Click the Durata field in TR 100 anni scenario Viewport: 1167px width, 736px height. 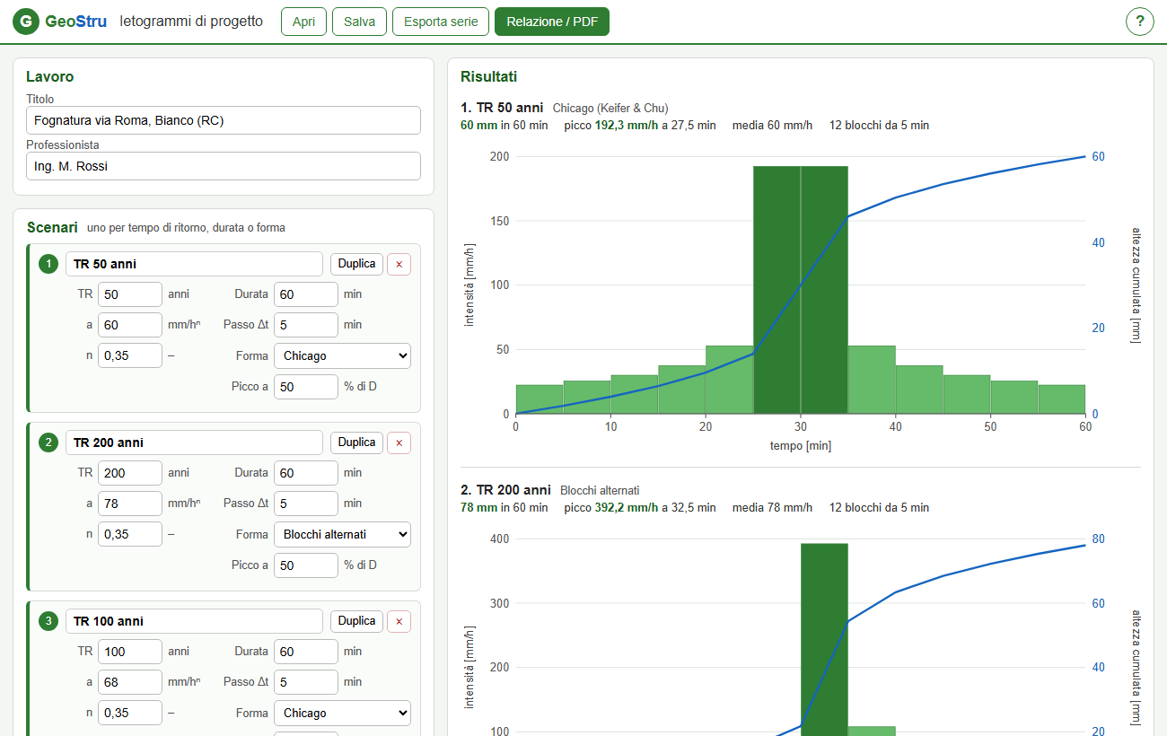[306, 652]
